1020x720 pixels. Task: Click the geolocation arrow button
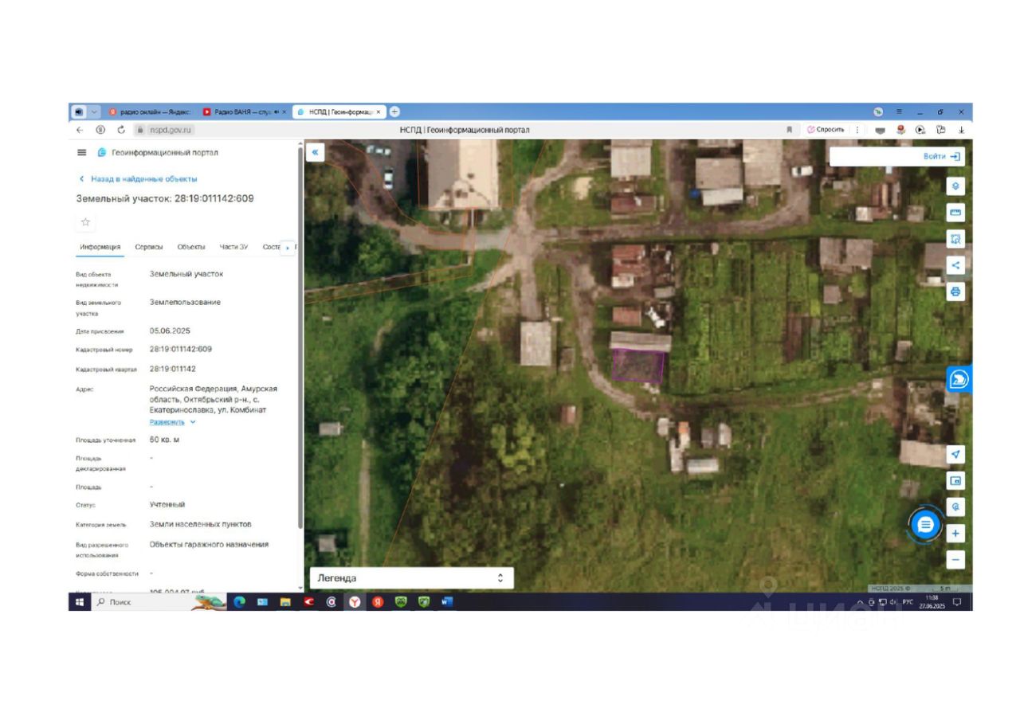pos(955,455)
